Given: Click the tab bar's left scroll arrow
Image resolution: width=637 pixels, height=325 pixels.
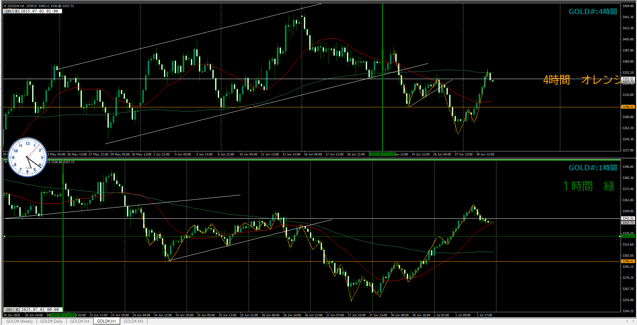Looking at the screenshot, I should (x=627, y=321).
